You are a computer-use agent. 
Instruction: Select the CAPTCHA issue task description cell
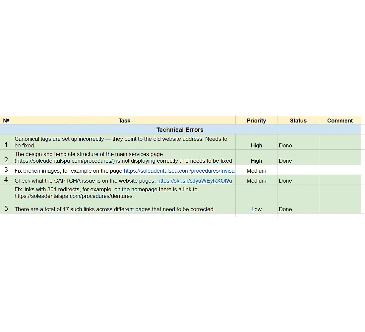83,181
